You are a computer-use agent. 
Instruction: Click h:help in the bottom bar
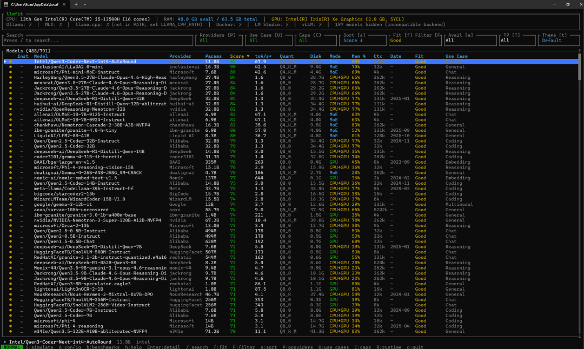[134, 347]
